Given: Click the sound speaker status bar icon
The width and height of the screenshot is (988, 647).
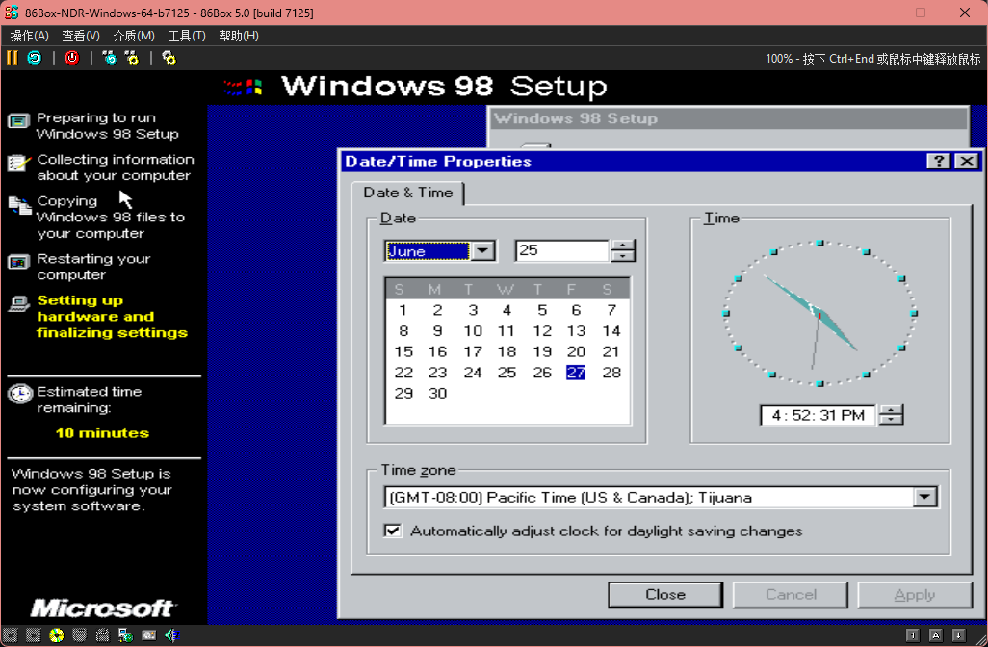Looking at the screenshot, I should tap(170, 635).
